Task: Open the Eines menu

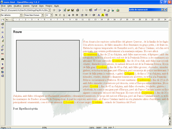Action: click(41, 6)
